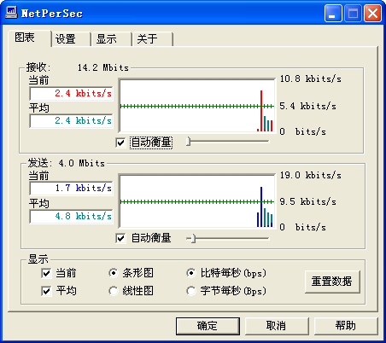This screenshot has height=343, width=386.
Task: Confirm with the 确定 button
Action: coord(208,326)
